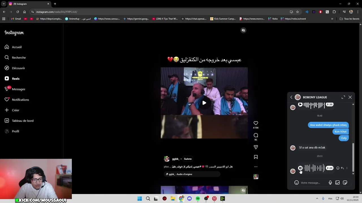Open the Chrome three-dot menu
This screenshot has height=203, width=362.
358,12
